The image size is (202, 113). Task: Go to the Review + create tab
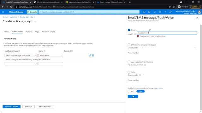click(x=48, y=32)
